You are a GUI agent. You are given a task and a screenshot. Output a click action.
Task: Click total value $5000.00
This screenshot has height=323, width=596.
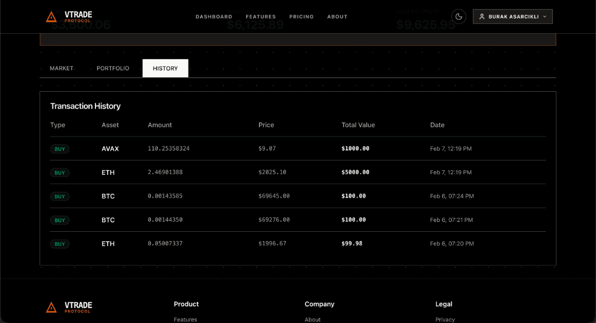click(356, 173)
